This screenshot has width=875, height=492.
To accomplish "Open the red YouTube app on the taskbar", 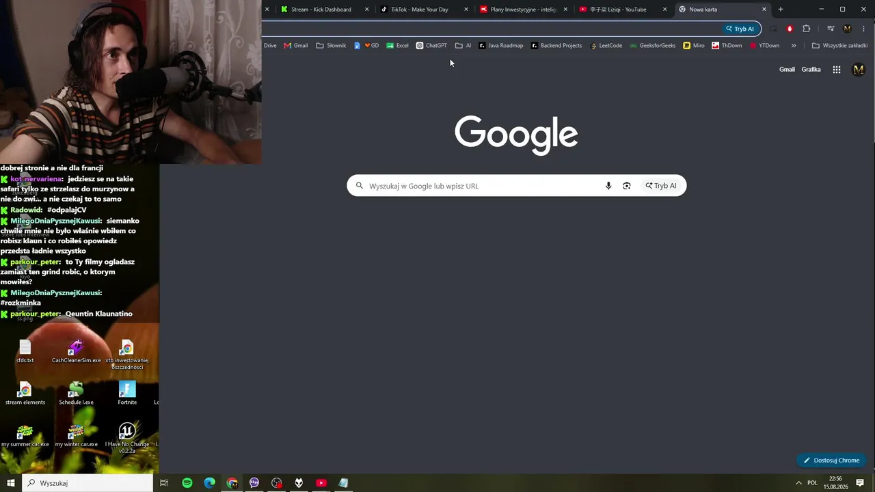I will coord(321,483).
